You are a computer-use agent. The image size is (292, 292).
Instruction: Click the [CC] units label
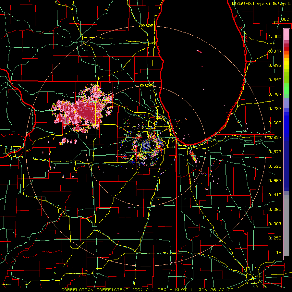click(277, 22)
